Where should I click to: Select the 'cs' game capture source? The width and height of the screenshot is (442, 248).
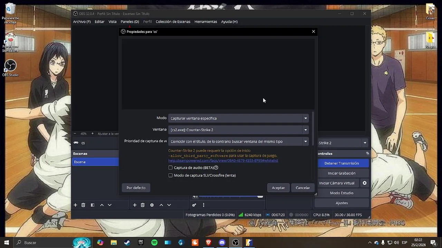(83, 143)
